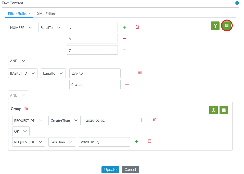This screenshot has width=244, height=174.
Task: Open the info icon beside Text Content
Action: click(237, 3)
